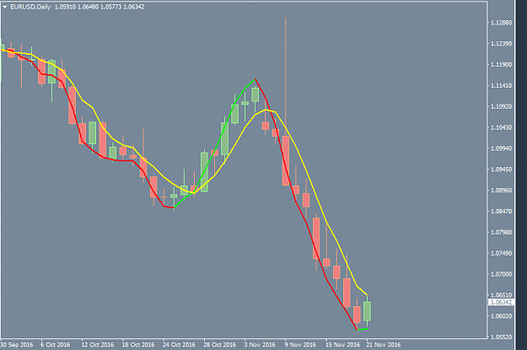Click the 24 Oct 2016 date label
This screenshot has height=350, width=527.
coord(179,345)
